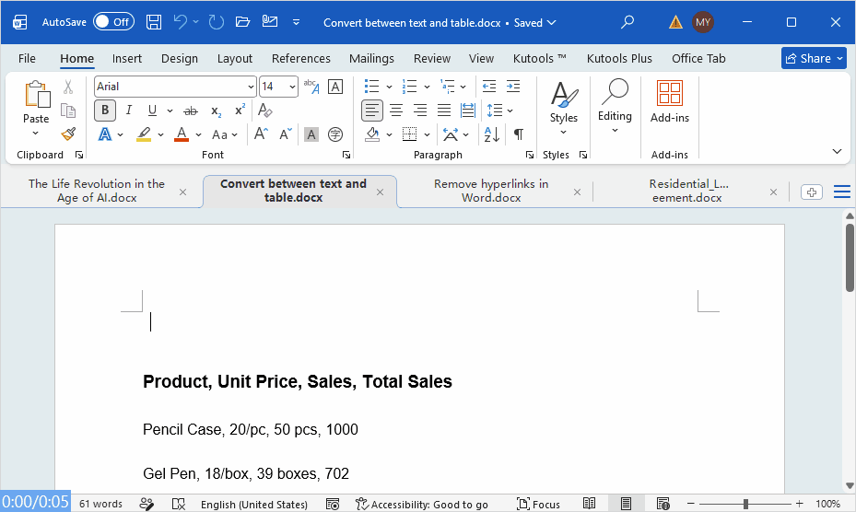The image size is (856, 512).
Task: Open the font name Arial dropdown
Action: click(251, 87)
